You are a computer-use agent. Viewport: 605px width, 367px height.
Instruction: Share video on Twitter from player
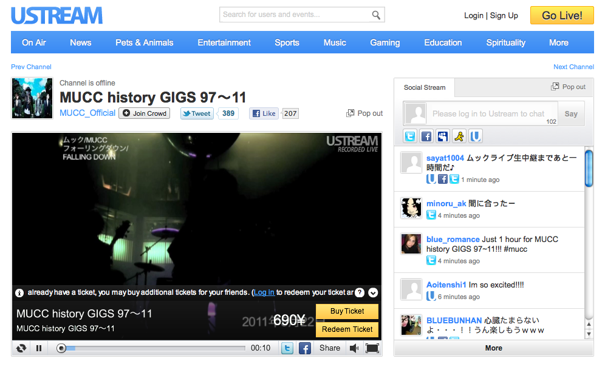287,348
